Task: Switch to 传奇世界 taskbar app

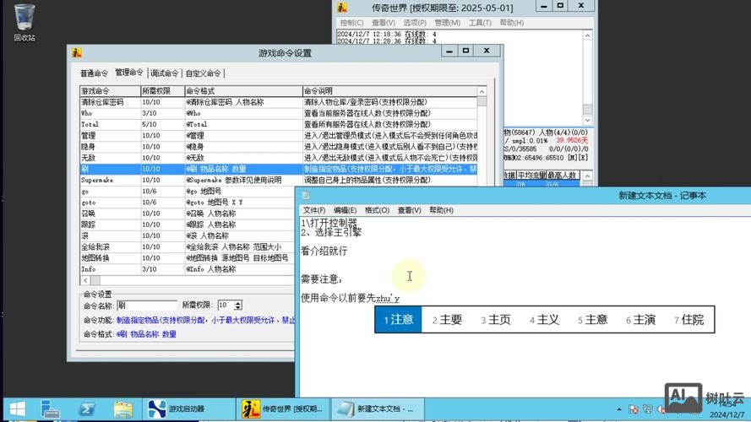Action: coord(281,409)
